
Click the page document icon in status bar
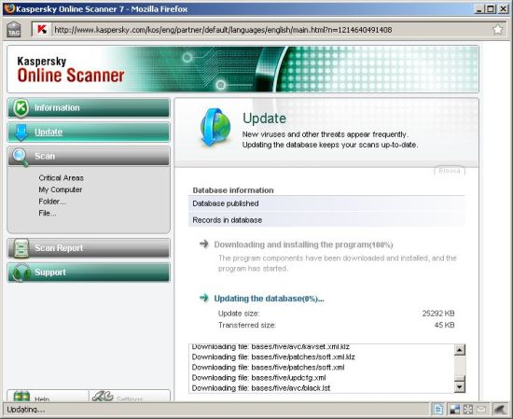(x=438, y=409)
